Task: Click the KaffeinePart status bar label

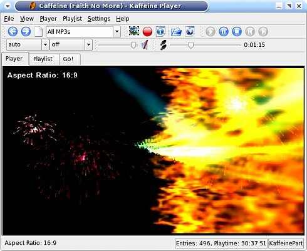Action: (286, 244)
